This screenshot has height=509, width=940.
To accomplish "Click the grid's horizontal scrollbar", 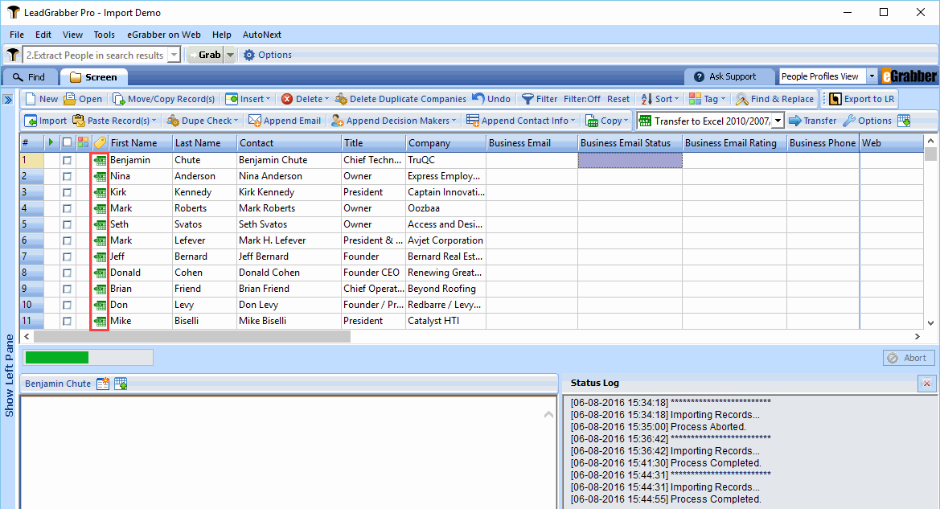I will click(192, 337).
